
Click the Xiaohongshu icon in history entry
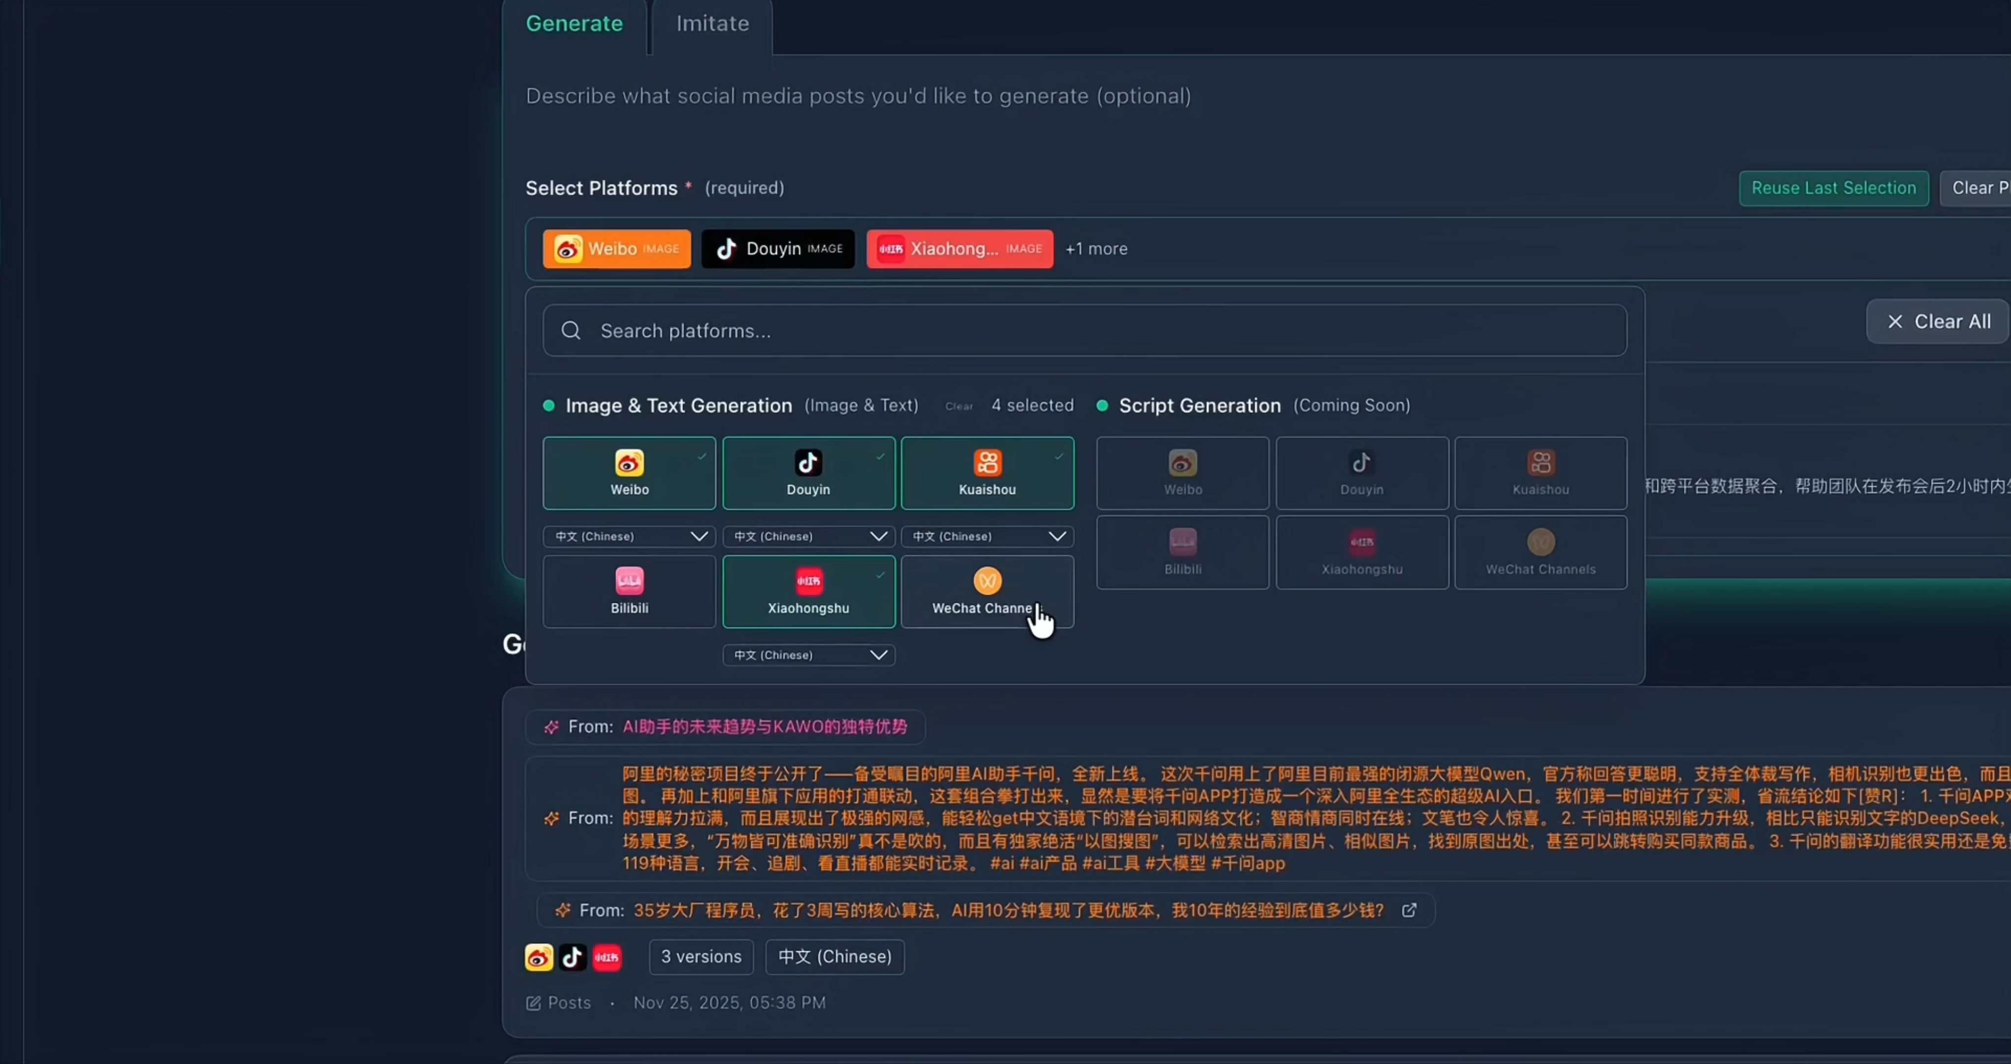[x=606, y=957]
